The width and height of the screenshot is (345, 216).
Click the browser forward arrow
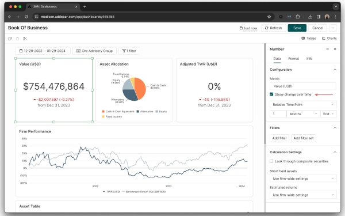pos(18,17)
